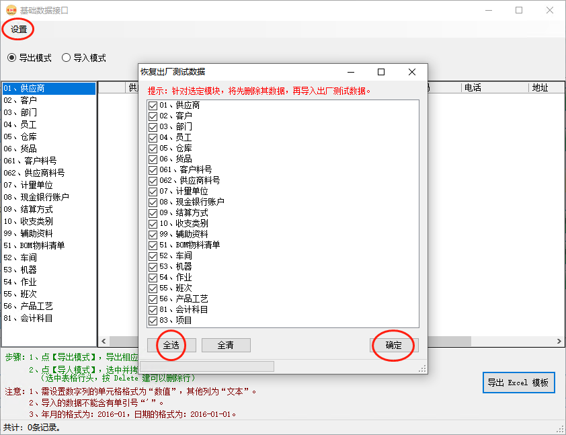The width and height of the screenshot is (566, 435).
Task: Toggle the 51、BOM物料清单 checkbox
Action: (x=153, y=245)
